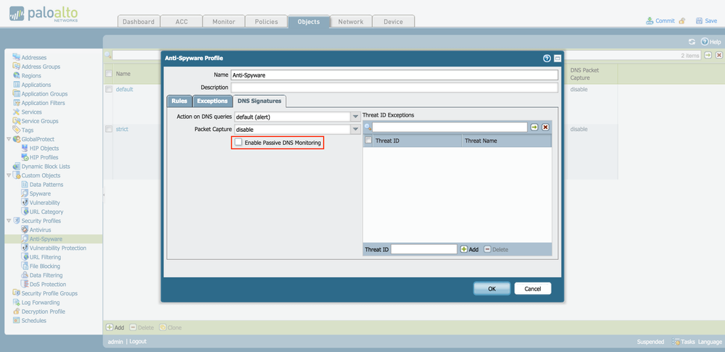The width and height of the screenshot is (725, 352).
Task: Click the HIP Objects icon
Action: coord(25,148)
